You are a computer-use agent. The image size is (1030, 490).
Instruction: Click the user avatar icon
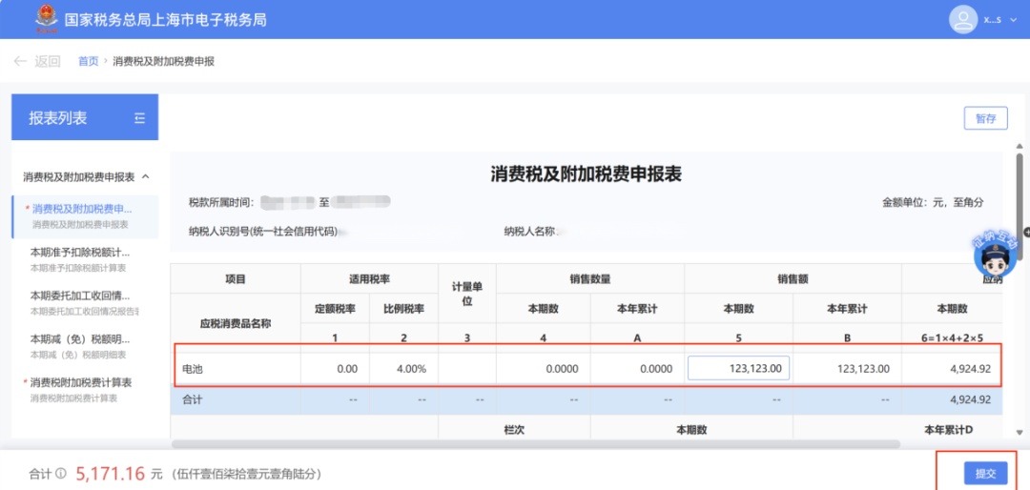click(963, 19)
